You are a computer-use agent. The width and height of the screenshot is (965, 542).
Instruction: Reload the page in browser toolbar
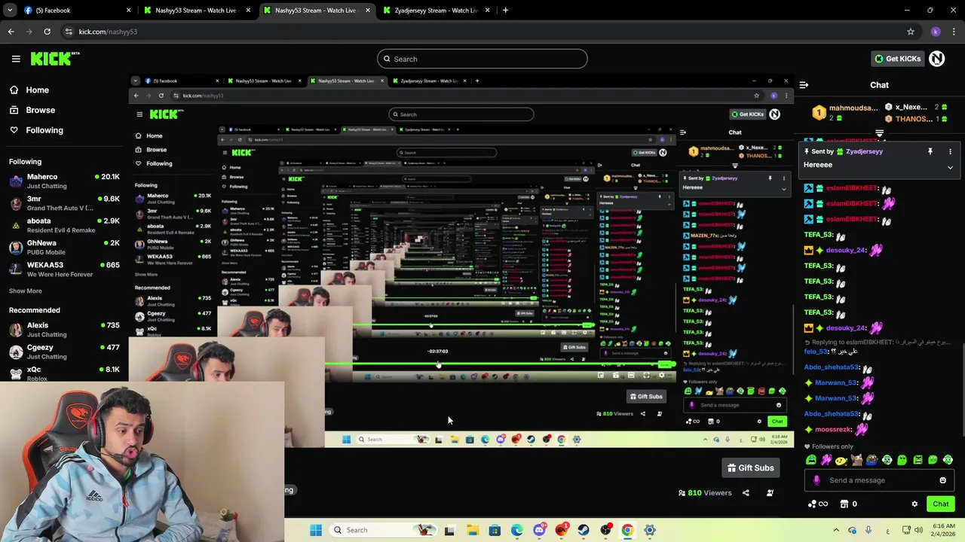pyautogui.click(x=47, y=32)
